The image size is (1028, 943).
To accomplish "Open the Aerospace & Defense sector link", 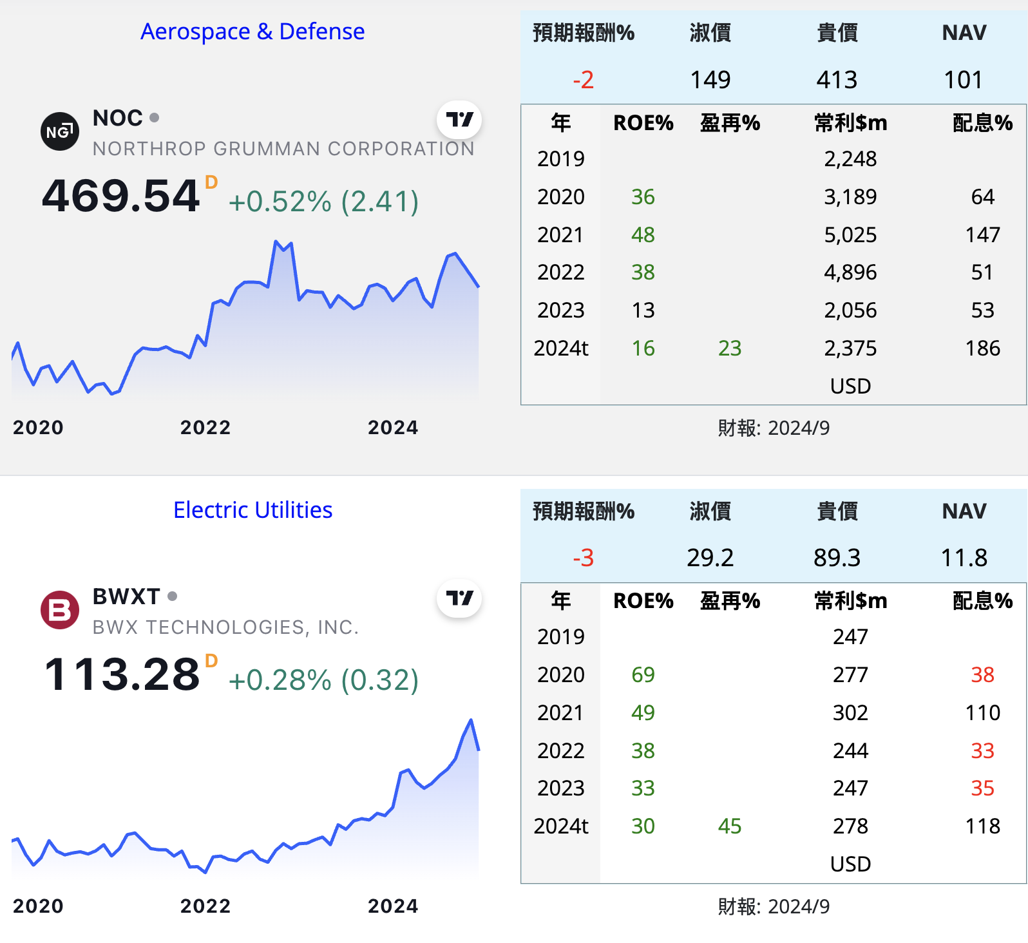I will 252,31.
